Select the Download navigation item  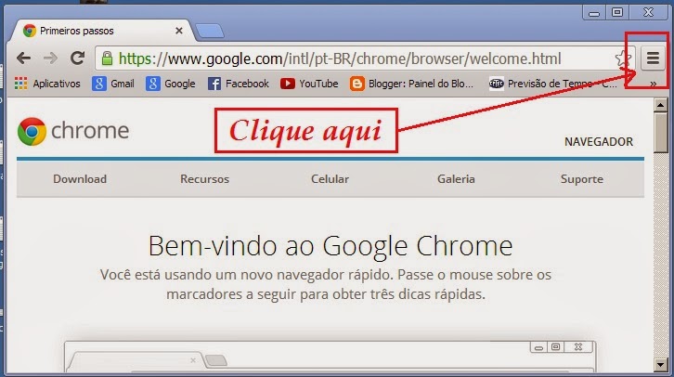click(80, 179)
